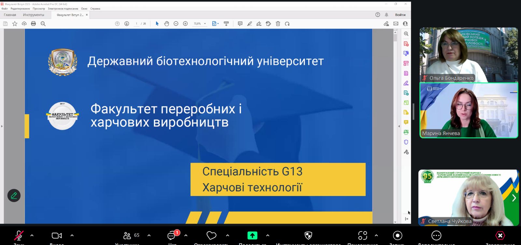The width and height of the screenshot is (521, 245).
Task: Unmute the microphone in Zoom
Action: coord(19,236)
